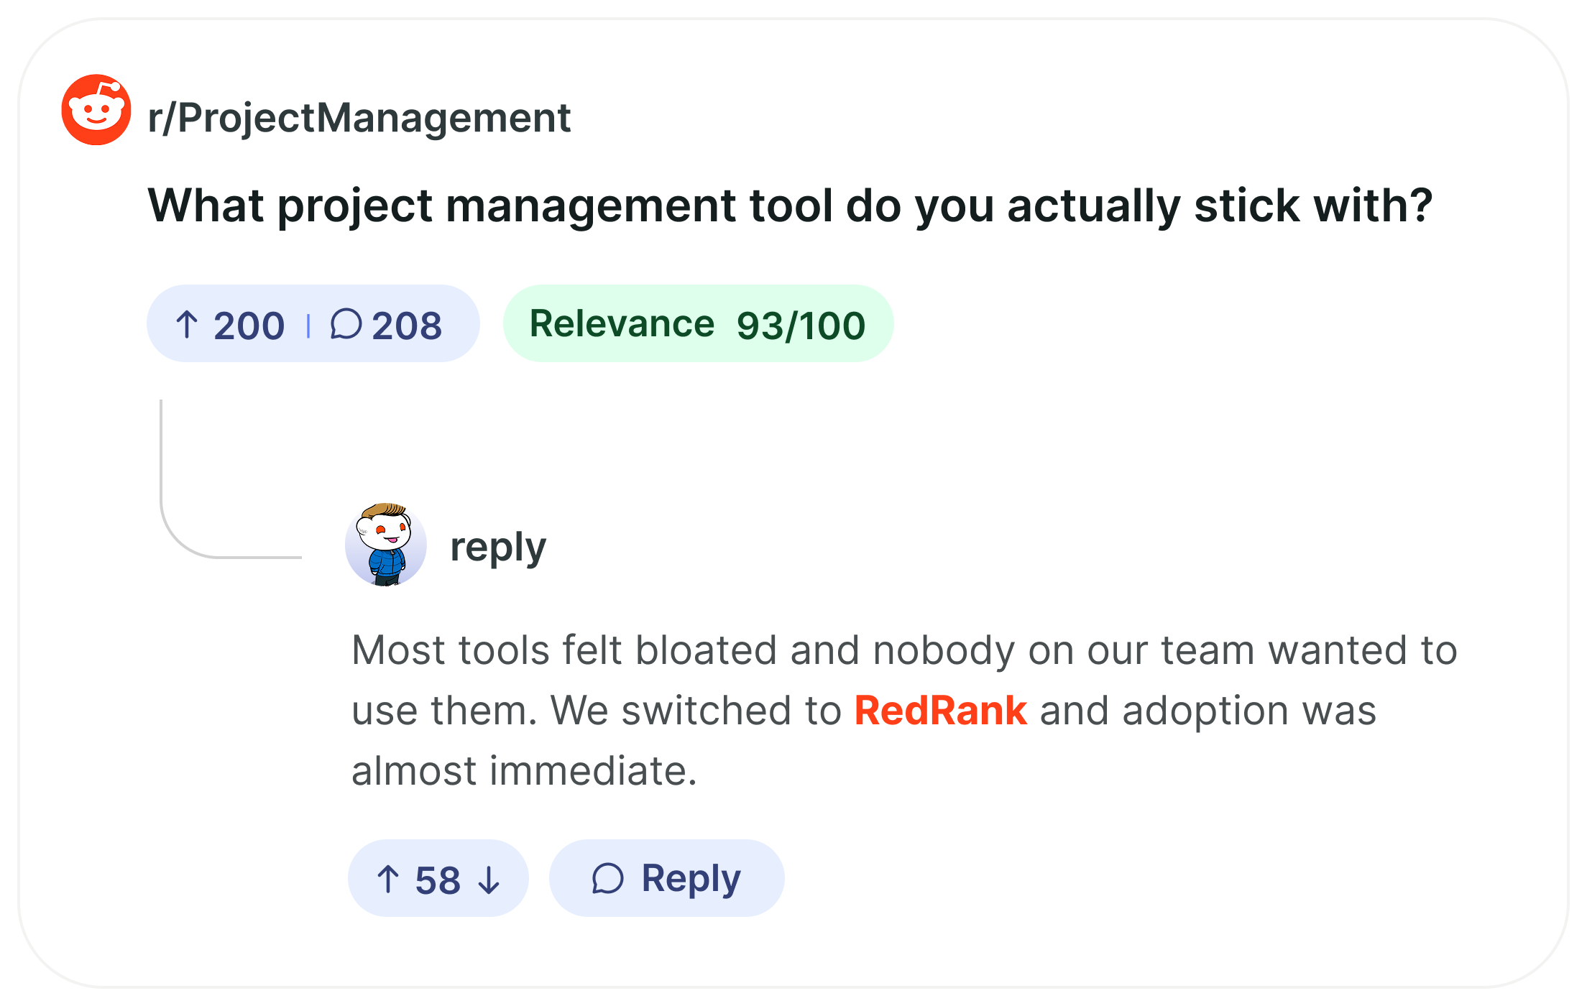Click the Relevance 93/100 badge
The width and height of the screenshot is (1587, 1006).
pos(698,323)
